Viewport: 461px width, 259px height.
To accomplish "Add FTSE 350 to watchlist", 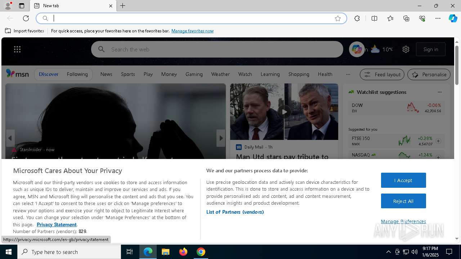I will pyautogui.click(x=438, y=141).
